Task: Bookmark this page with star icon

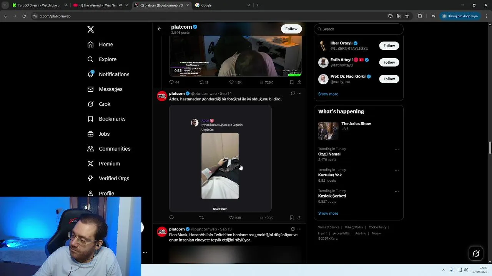Action: tap(407, 16)
